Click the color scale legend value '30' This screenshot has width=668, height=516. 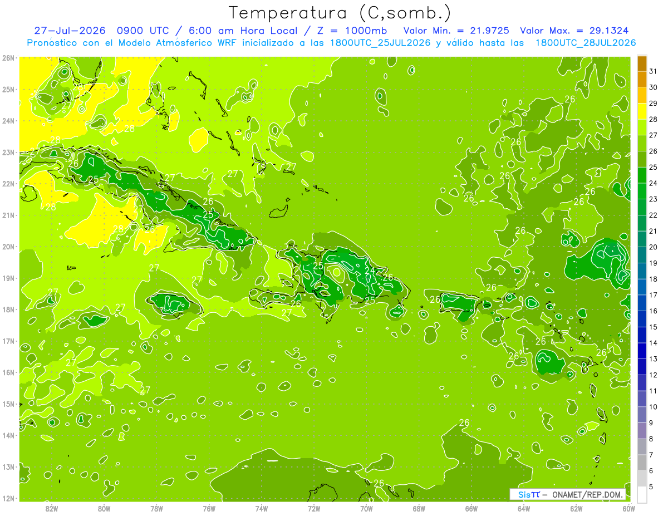(654, 87)
